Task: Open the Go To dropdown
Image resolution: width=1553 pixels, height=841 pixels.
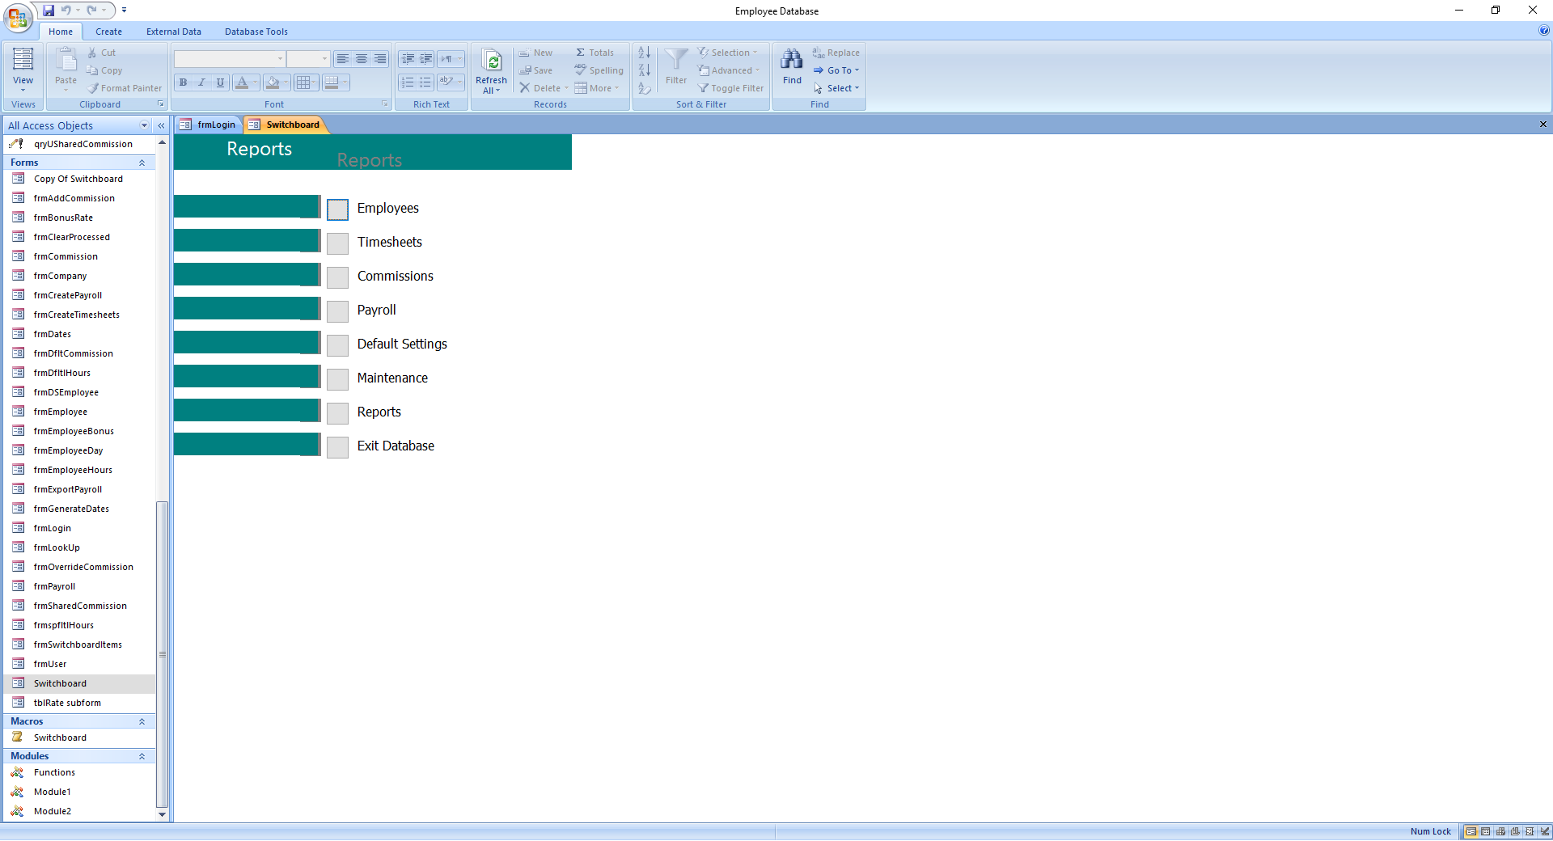Action: (x=836, y=70)
